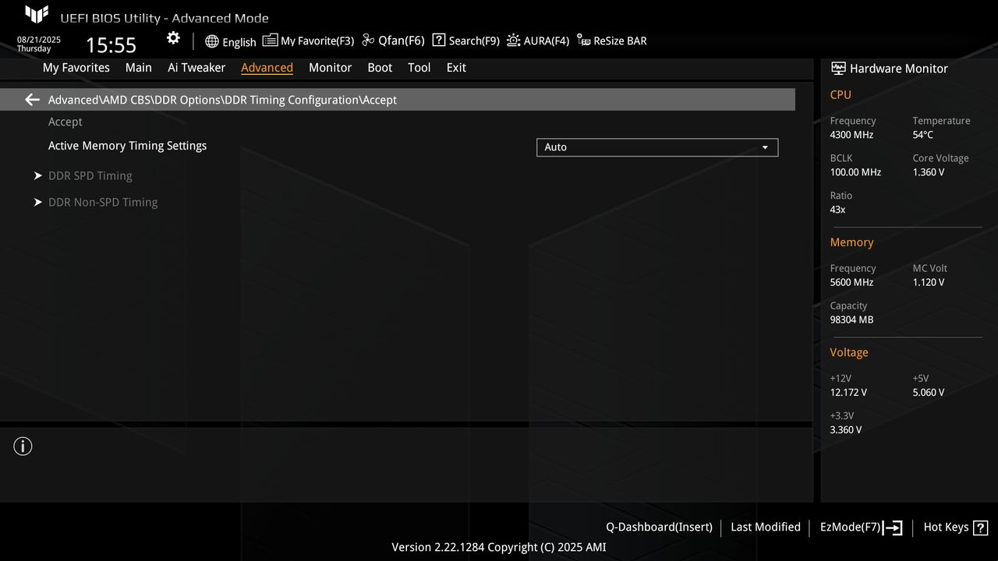Click the ReSize BAR icon

(x=612, y=40)
